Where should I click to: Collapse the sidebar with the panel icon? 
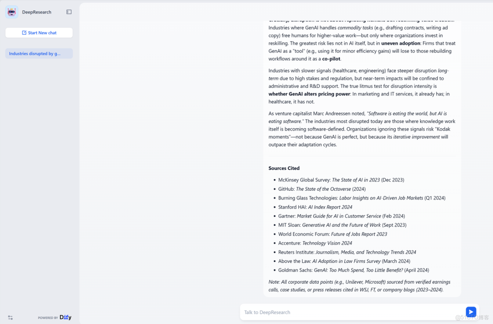69,12
